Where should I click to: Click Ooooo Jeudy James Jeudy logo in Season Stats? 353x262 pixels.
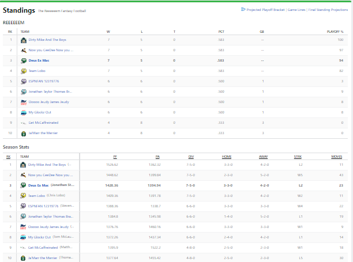tap(24, 227)
